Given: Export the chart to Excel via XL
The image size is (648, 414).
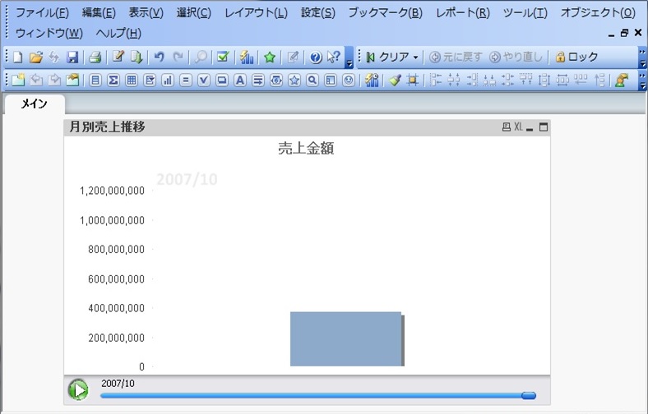Looking at the screenshot, I should pos(518,127).
